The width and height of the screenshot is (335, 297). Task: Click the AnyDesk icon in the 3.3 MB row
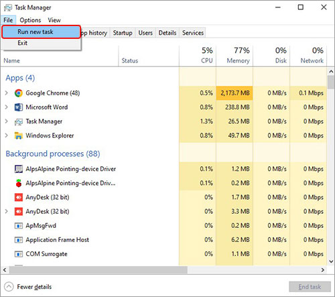(x=19, y=211)
